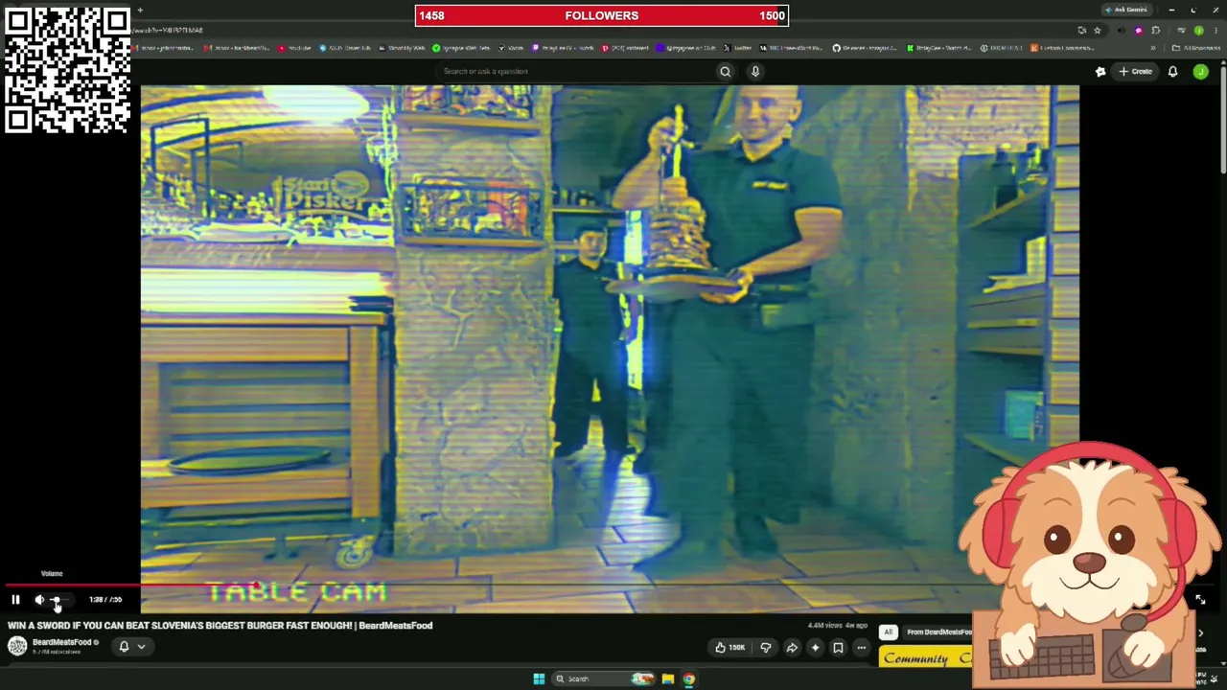1227x690 pixels.
Task: Save the video with the bookmark icon
Action: tap(838, 648)
